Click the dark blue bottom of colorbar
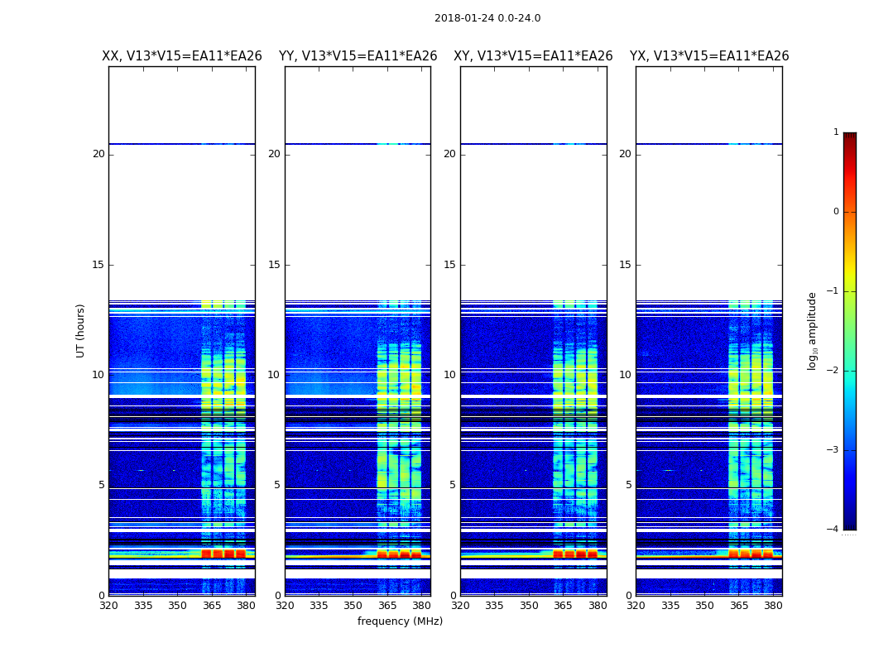The image size is (869, 662). pyautogui.click(x=849, y=525)
